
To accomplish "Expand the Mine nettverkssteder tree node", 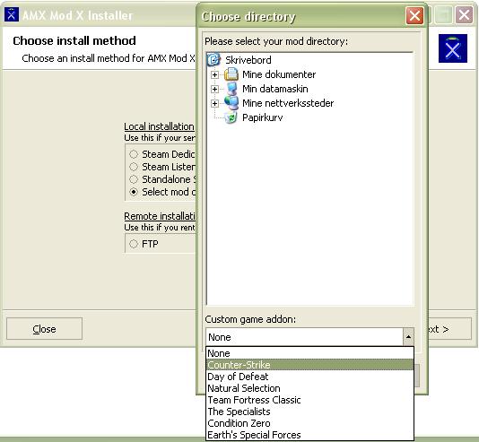I will point(214,103).
